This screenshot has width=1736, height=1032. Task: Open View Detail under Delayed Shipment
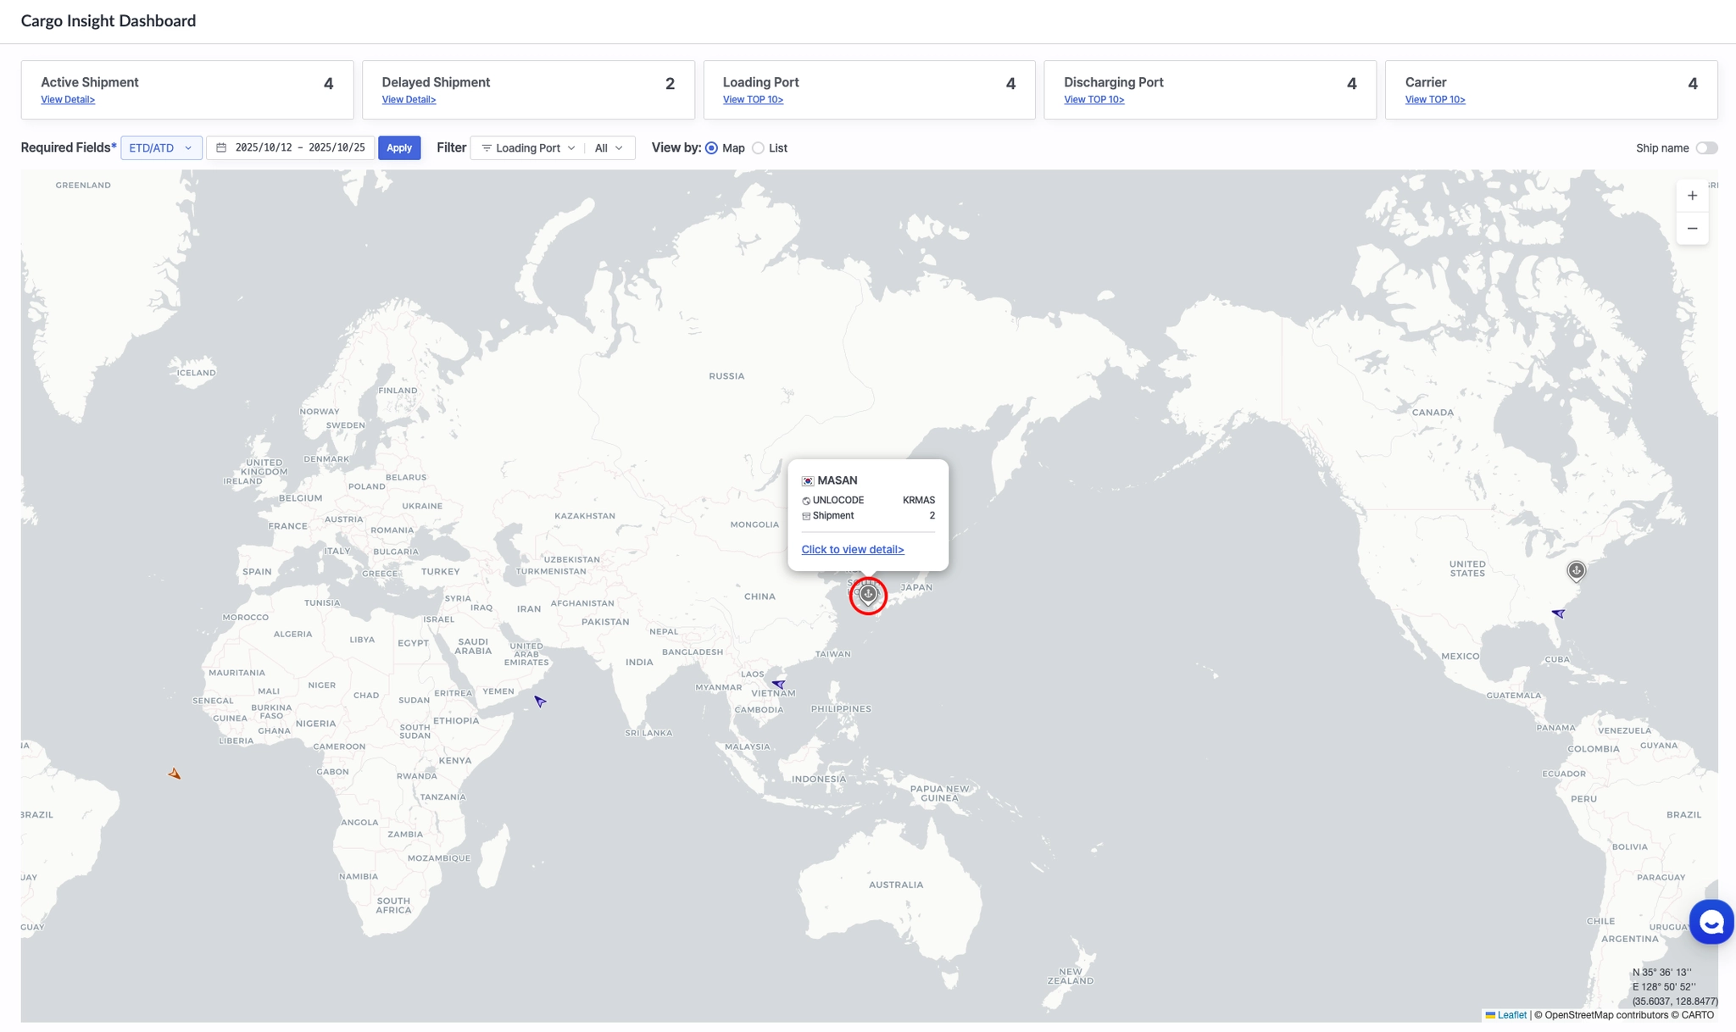[x=409, y=100]
